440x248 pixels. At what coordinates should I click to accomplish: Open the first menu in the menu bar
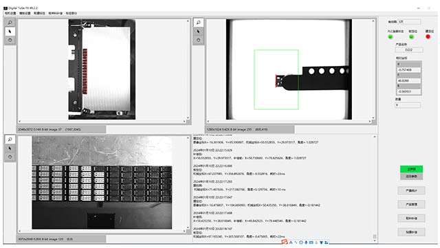point(10,13)
